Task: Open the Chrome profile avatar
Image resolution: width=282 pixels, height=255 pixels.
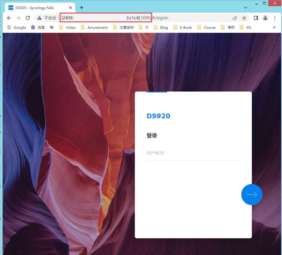Action: [x=265, y=18]
